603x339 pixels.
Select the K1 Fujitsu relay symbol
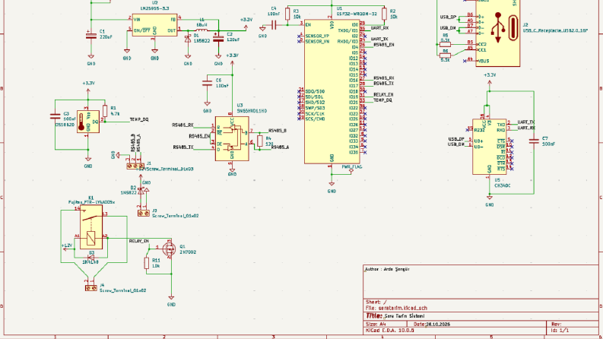point(91,227)
